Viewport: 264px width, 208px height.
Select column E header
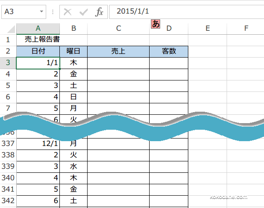(x=208, y=29)
